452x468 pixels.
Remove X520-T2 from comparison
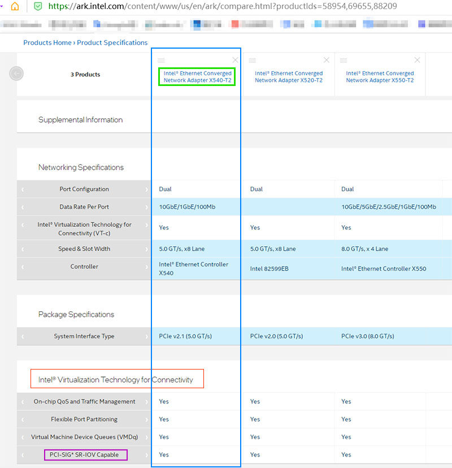click(x=327, y=60)
